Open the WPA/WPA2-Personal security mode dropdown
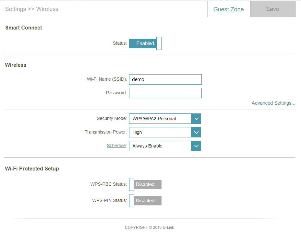 tap(160, 119)
